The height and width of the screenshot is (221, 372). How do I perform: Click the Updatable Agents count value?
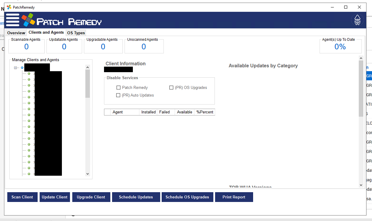pos(64,47)
